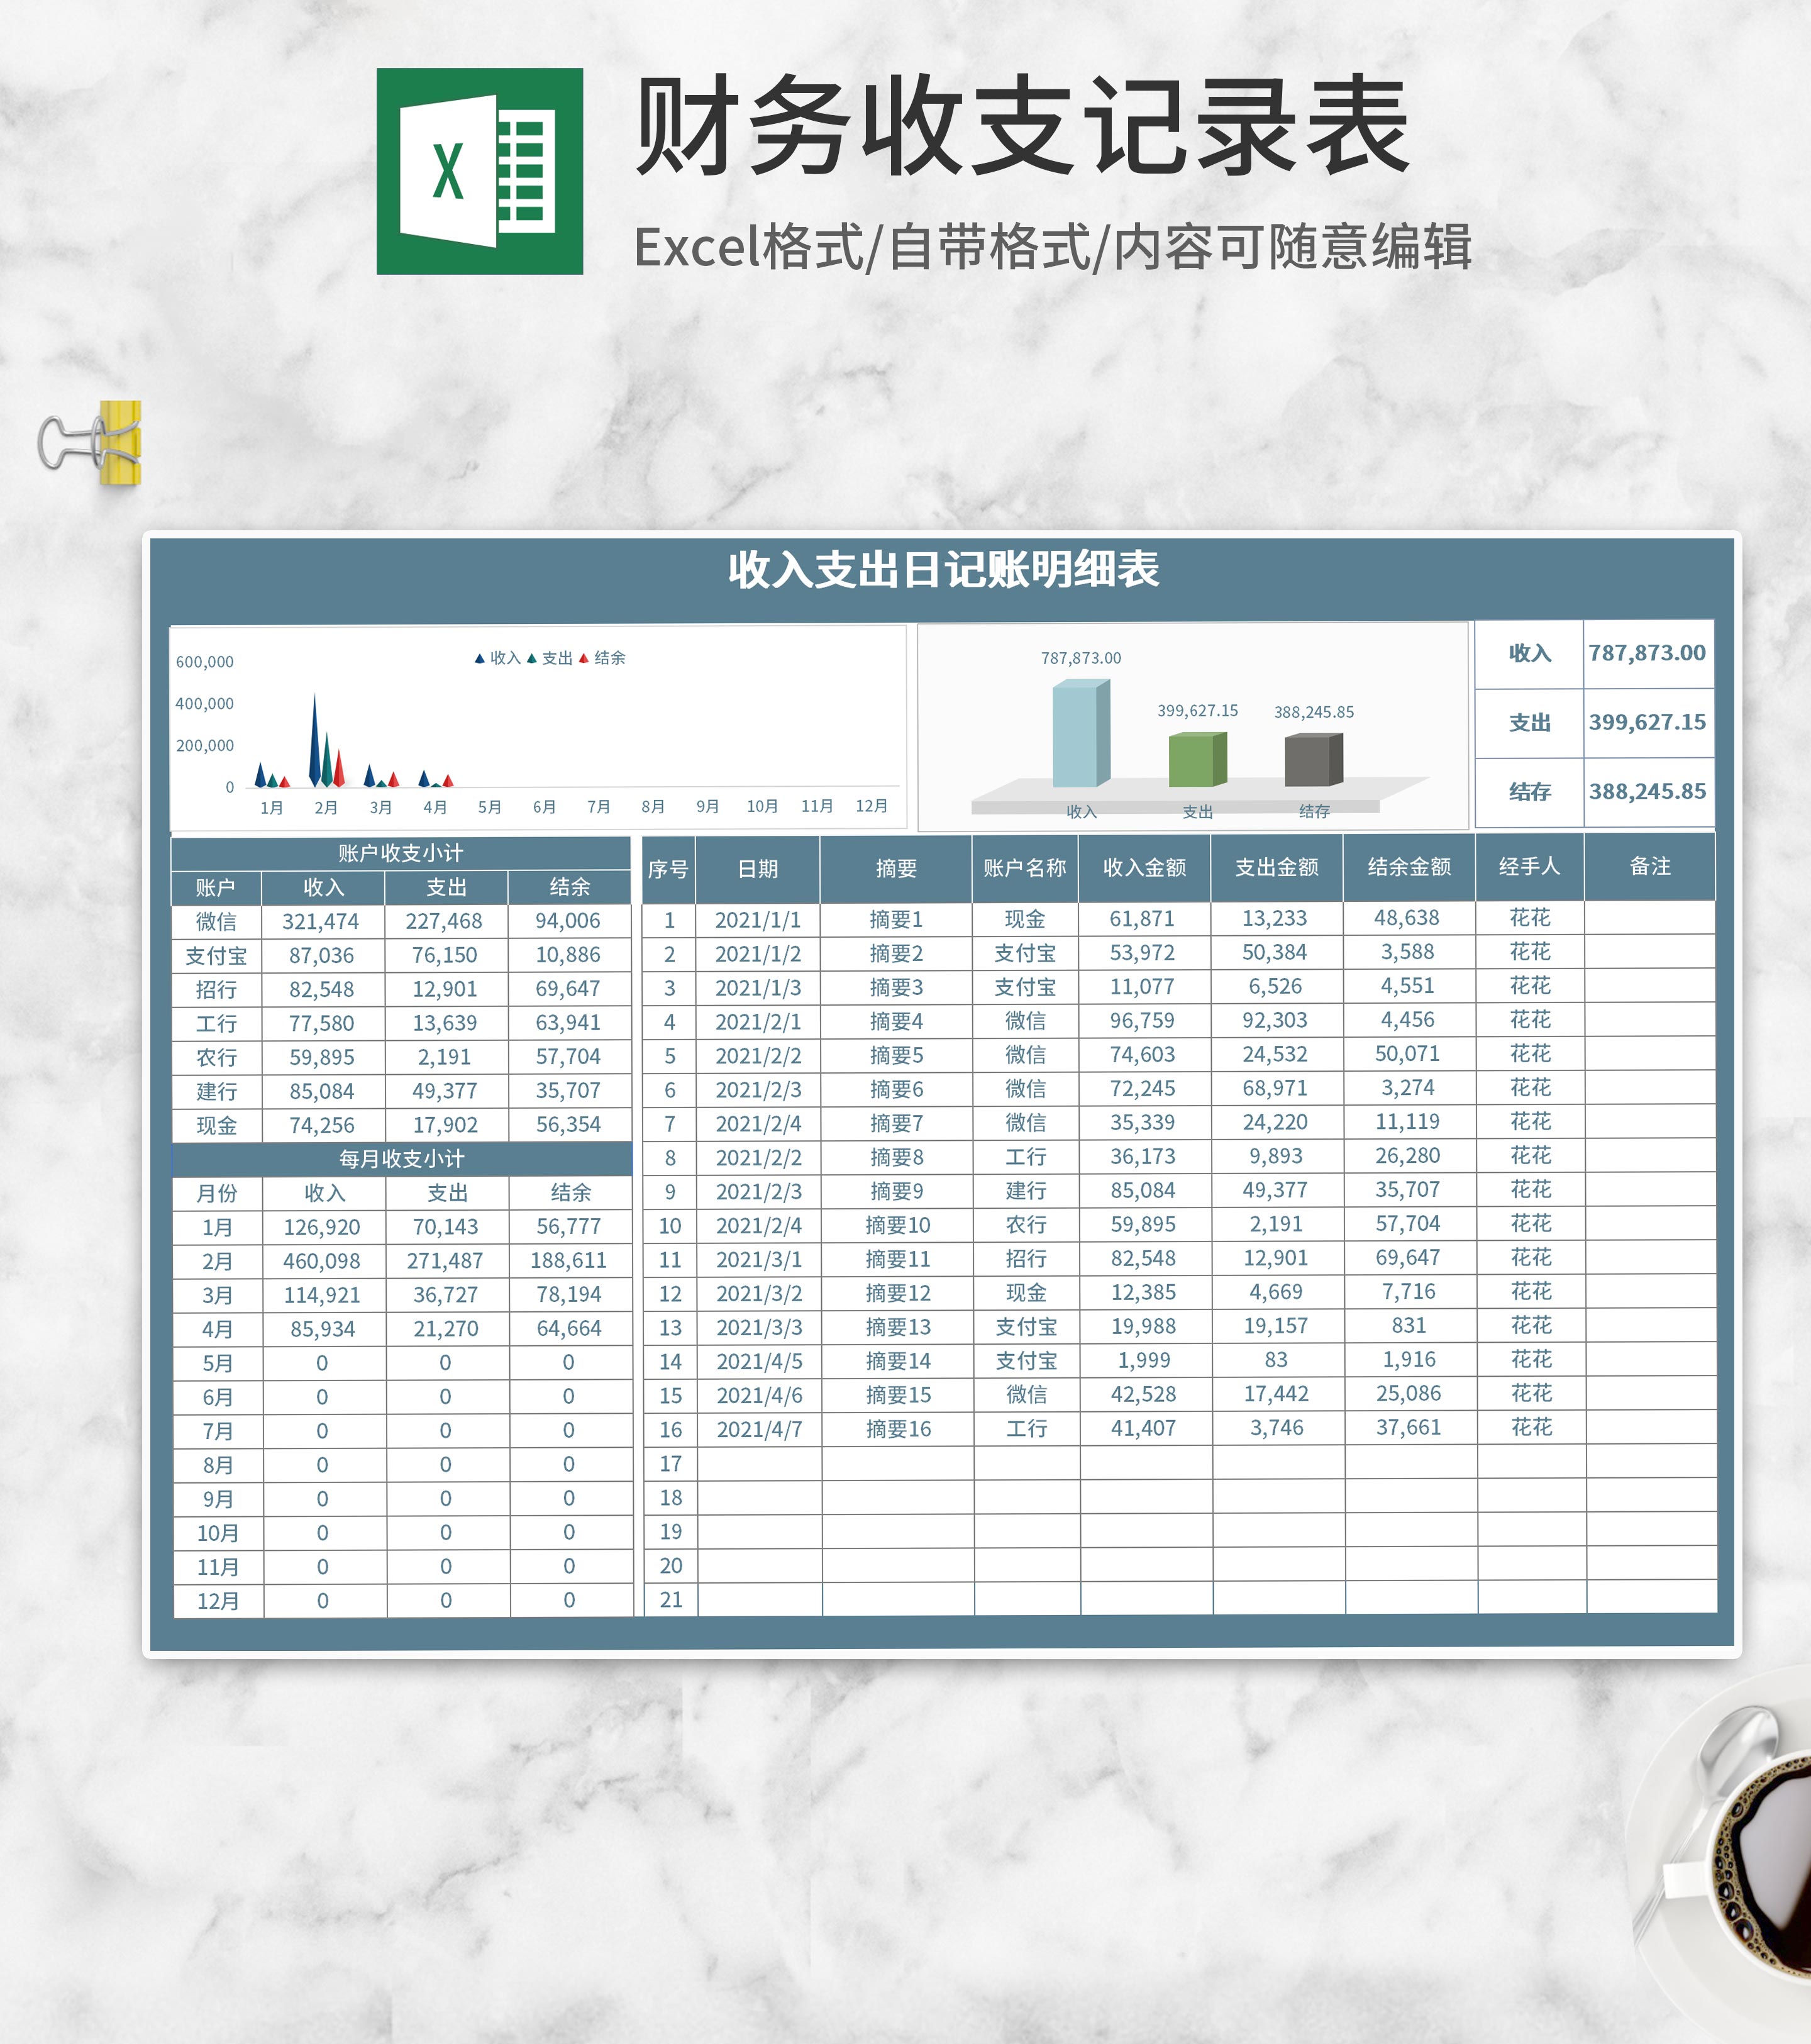1811x2044 pixels.
Task: Click the blue 收入 legend marker
Action: [479, 658]
